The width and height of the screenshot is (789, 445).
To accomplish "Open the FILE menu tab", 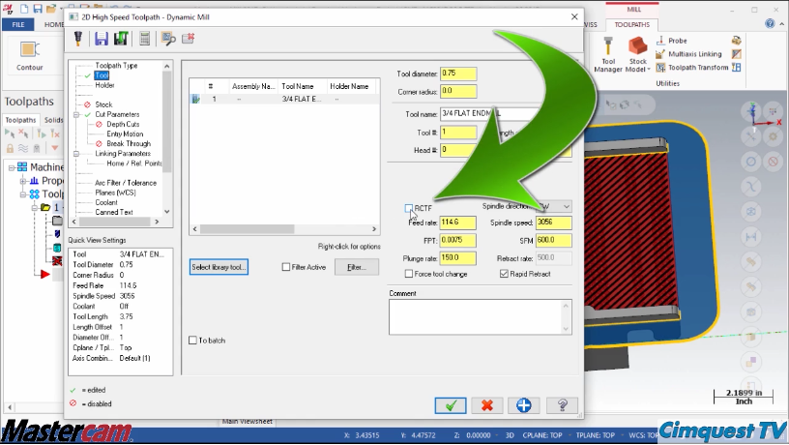I will coord(18,24).
